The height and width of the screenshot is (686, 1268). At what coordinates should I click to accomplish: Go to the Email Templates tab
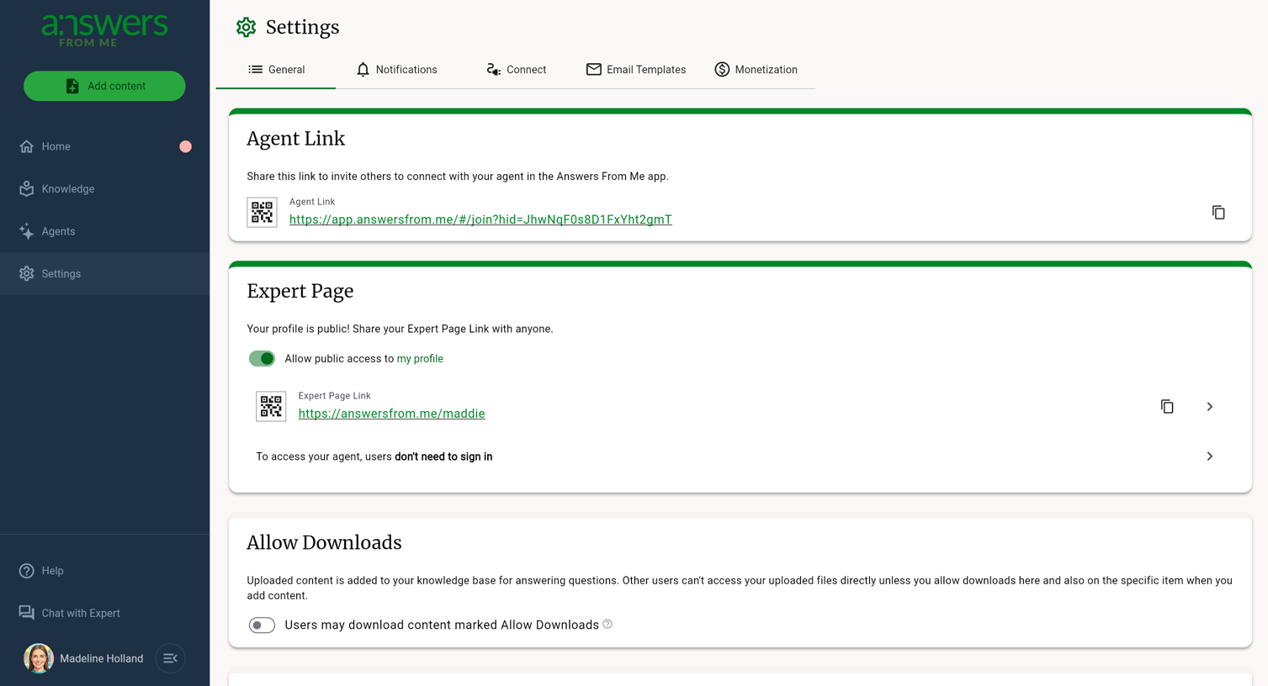(x=636, y=70)
